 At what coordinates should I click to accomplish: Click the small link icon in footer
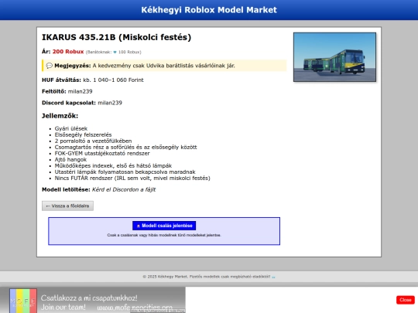(x=273, y=277)
